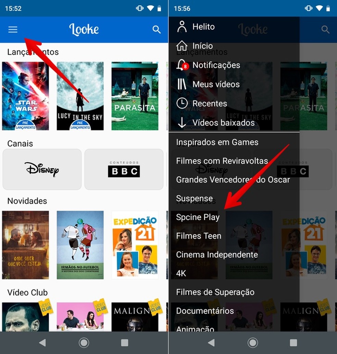Viewport: 337px width, 354px height.
Task: Tap the Meus vídeos library icon
Action: (182, 84)
